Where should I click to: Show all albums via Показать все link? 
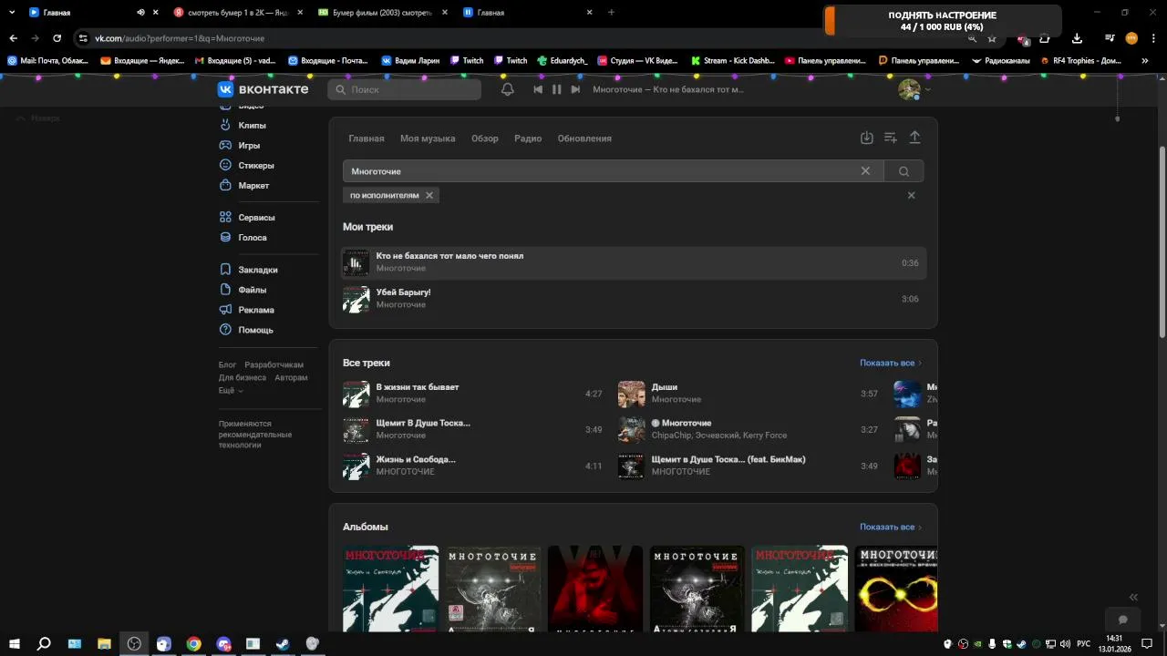click(891, 527)
